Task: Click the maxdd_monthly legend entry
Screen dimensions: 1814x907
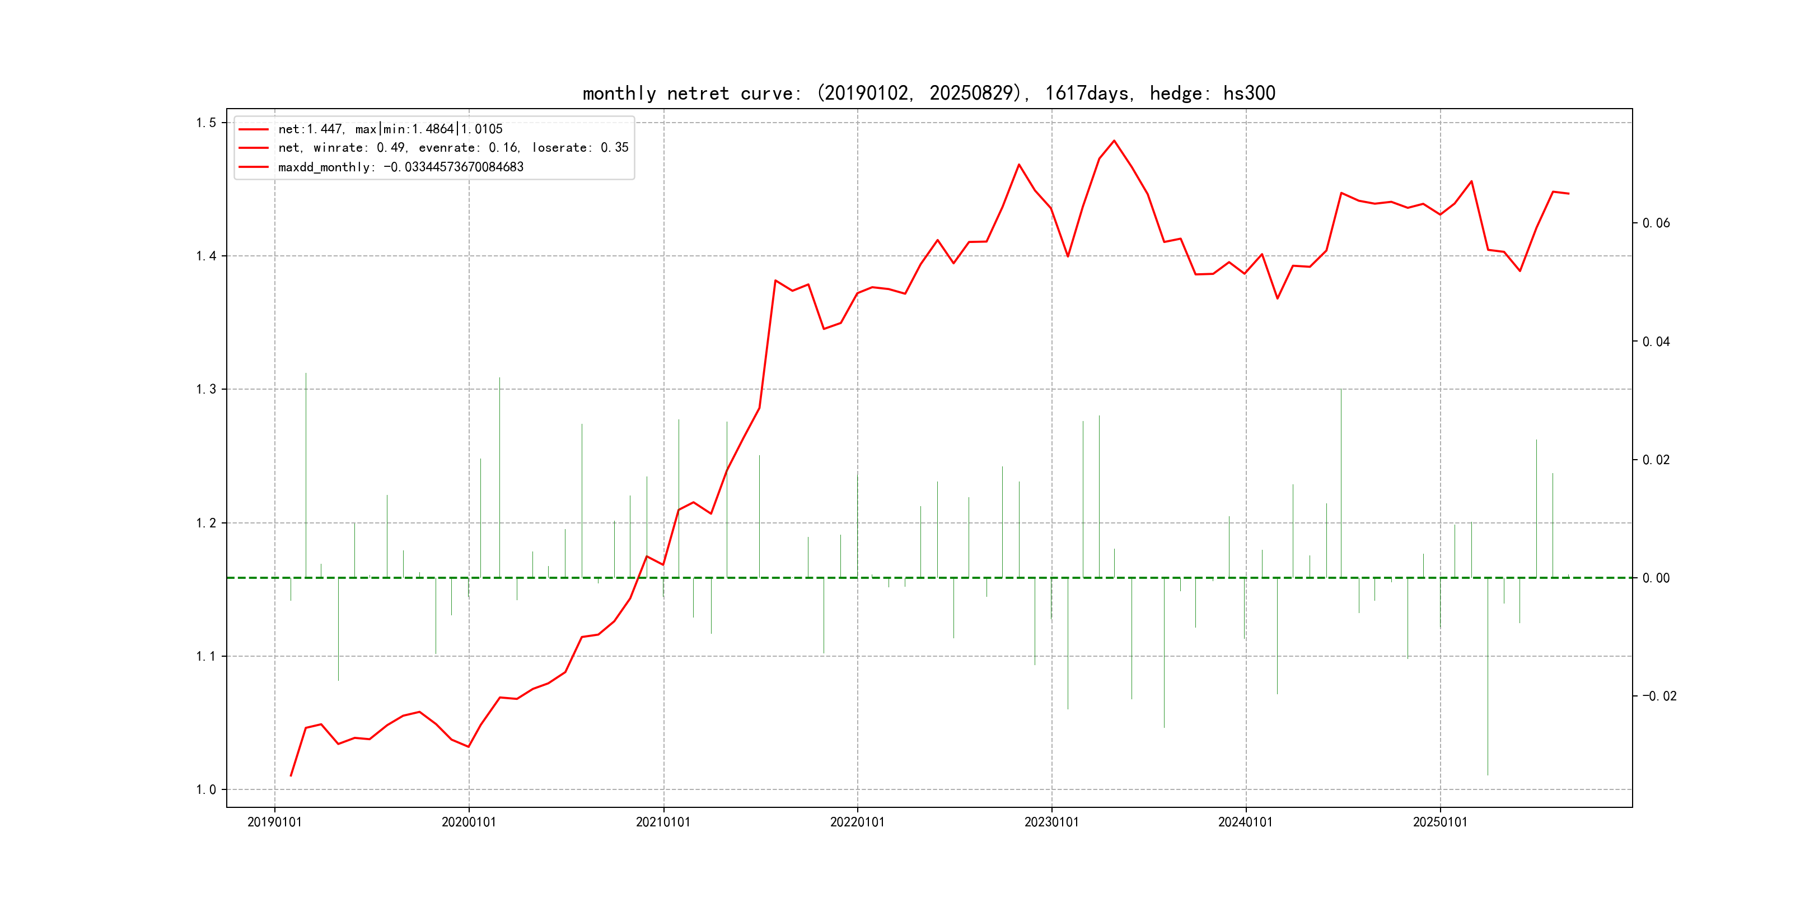Action: pos(401,167)
